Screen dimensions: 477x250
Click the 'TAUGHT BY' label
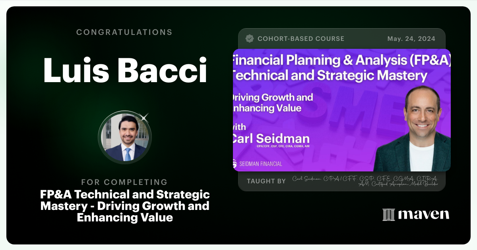click(x=266, y=181)
